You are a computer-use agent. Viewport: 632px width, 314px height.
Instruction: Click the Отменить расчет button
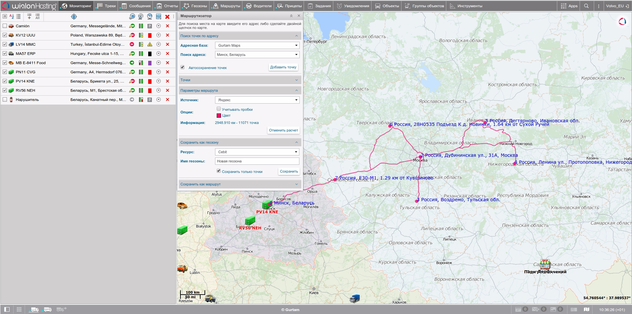point(283,130)
